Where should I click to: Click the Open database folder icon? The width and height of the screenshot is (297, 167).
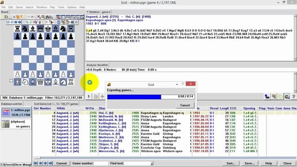(x=6, y=17)
